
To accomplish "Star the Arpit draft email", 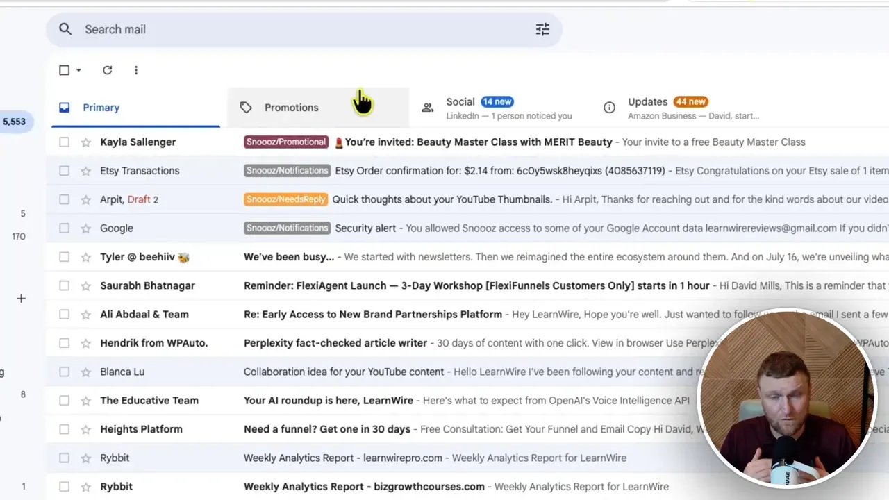I will [86, 200].
